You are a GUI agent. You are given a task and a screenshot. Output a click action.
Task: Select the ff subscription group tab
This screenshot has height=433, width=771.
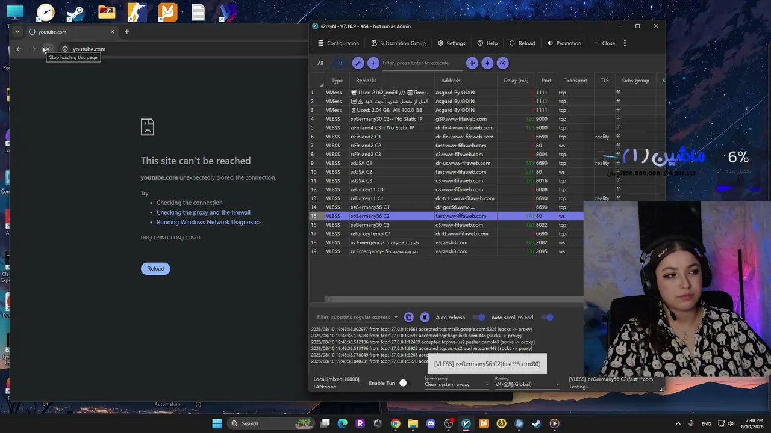click(340, 63)
